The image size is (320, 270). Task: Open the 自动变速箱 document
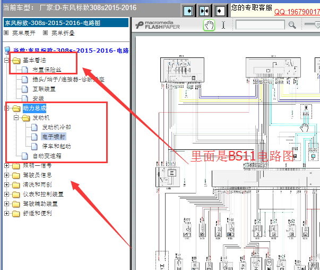click(47, 156)
